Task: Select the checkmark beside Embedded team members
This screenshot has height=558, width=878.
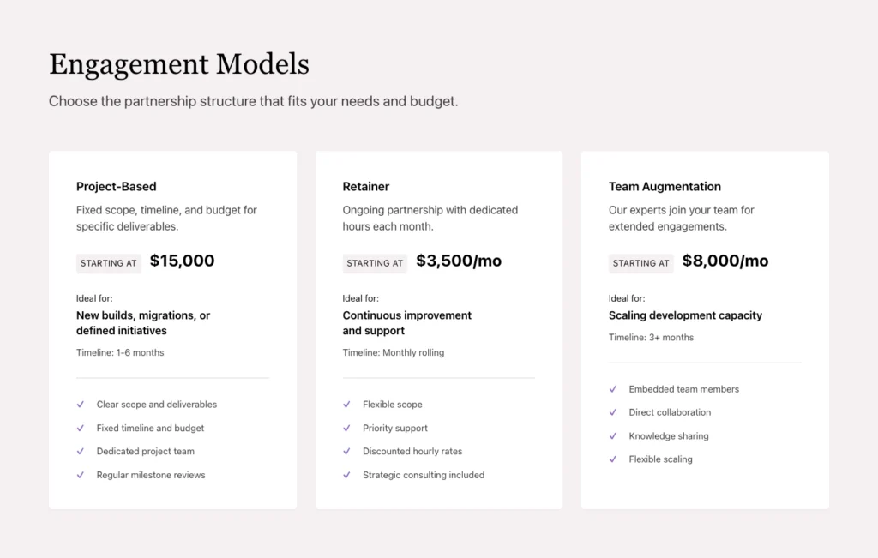Action: [613, 388]
